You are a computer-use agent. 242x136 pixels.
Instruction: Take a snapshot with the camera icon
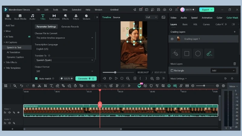(x=158, y=78)
